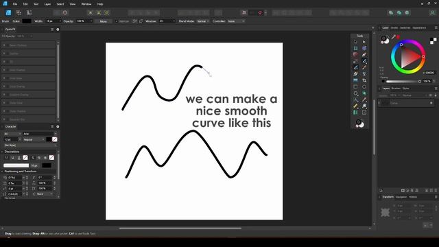Select the yellow Measure tool icon
Viewport: 439px width, 247px height.
355,106
